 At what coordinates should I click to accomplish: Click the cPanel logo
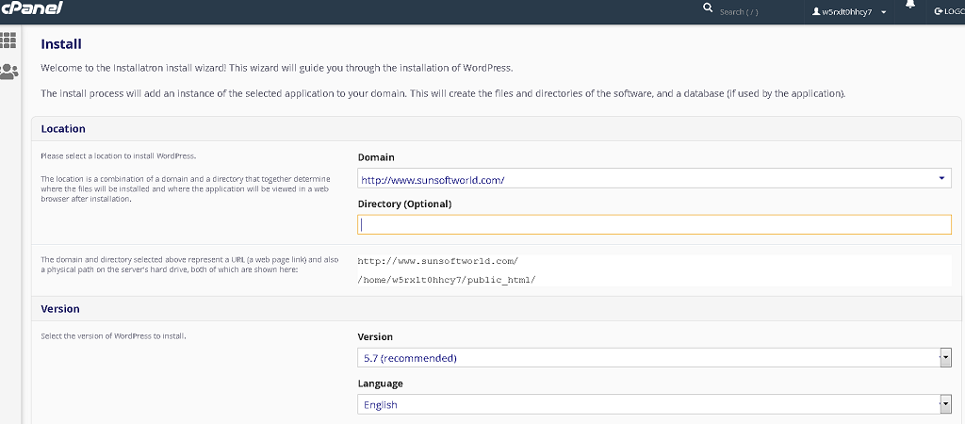click(x=31, y=8)
